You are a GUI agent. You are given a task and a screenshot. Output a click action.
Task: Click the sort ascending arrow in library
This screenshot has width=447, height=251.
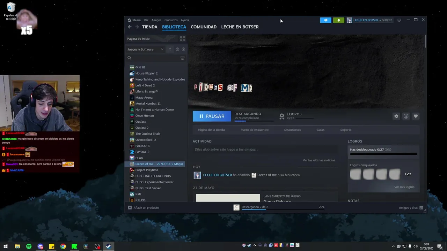pos(170,49)
